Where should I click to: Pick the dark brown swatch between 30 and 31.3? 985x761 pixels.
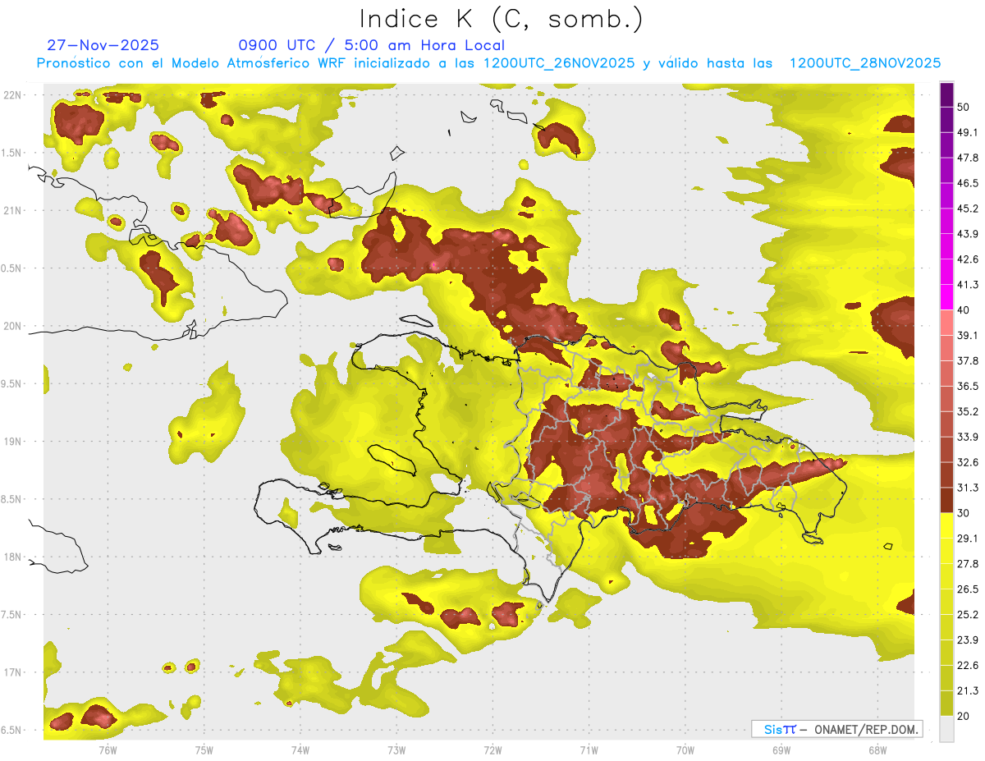pos(946,500)
